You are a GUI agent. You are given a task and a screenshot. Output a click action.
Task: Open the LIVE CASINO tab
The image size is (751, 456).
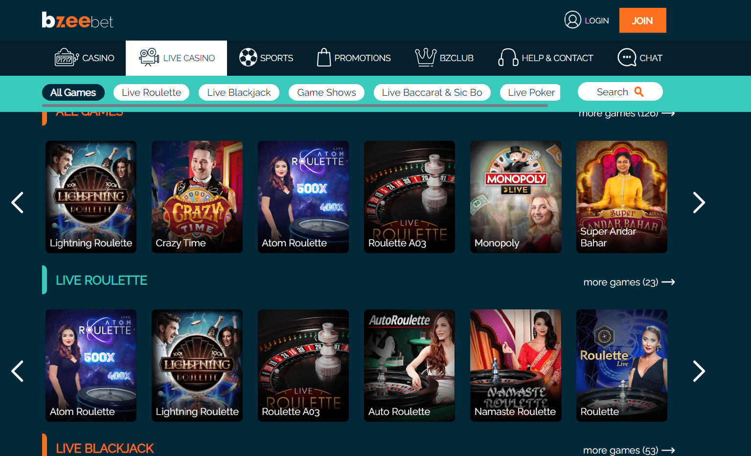point(176,58)
